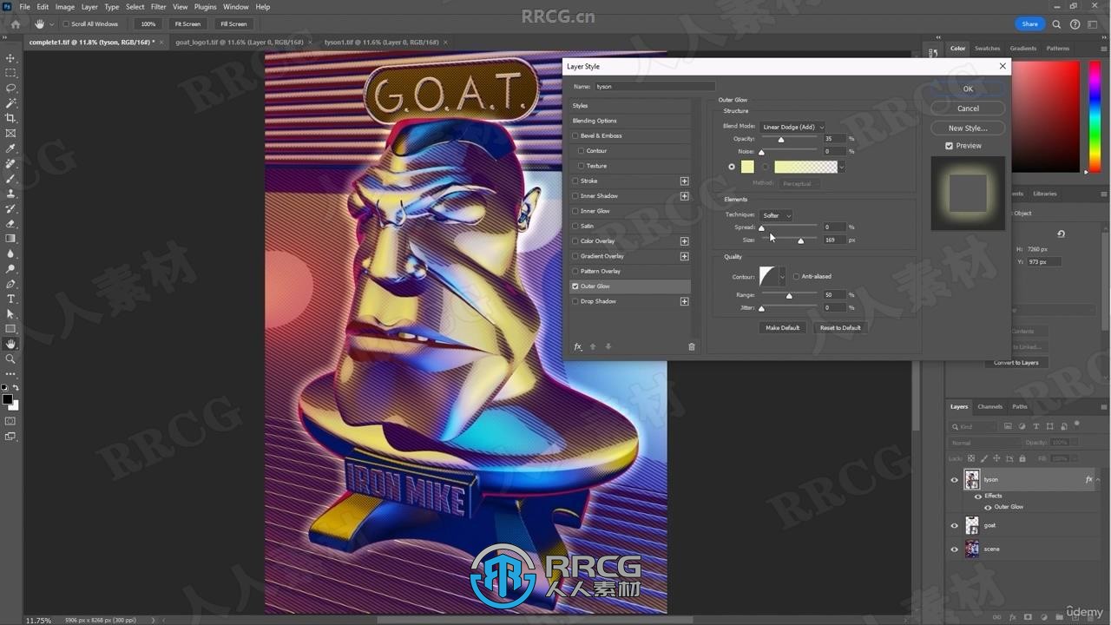Open the File menu
Image resolution: width=1111 pixels, height=625 pixels.
[x=24, y=7]
